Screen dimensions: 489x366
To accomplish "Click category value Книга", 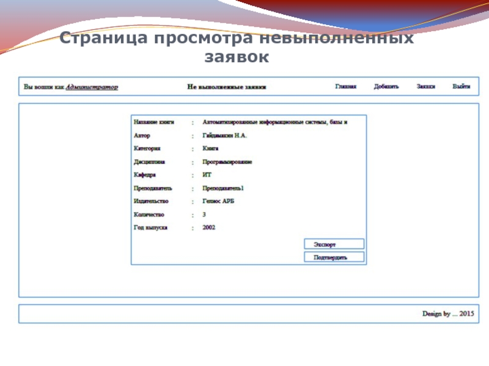I will pyautogui.click(x=210, y=148).
